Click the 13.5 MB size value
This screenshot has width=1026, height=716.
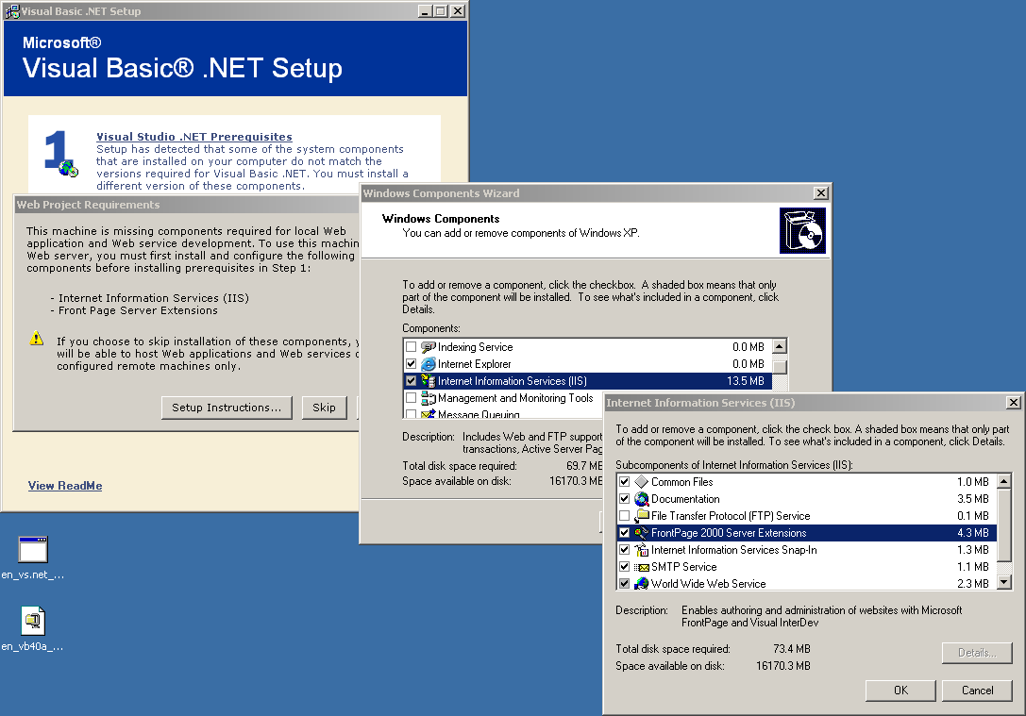746,381
